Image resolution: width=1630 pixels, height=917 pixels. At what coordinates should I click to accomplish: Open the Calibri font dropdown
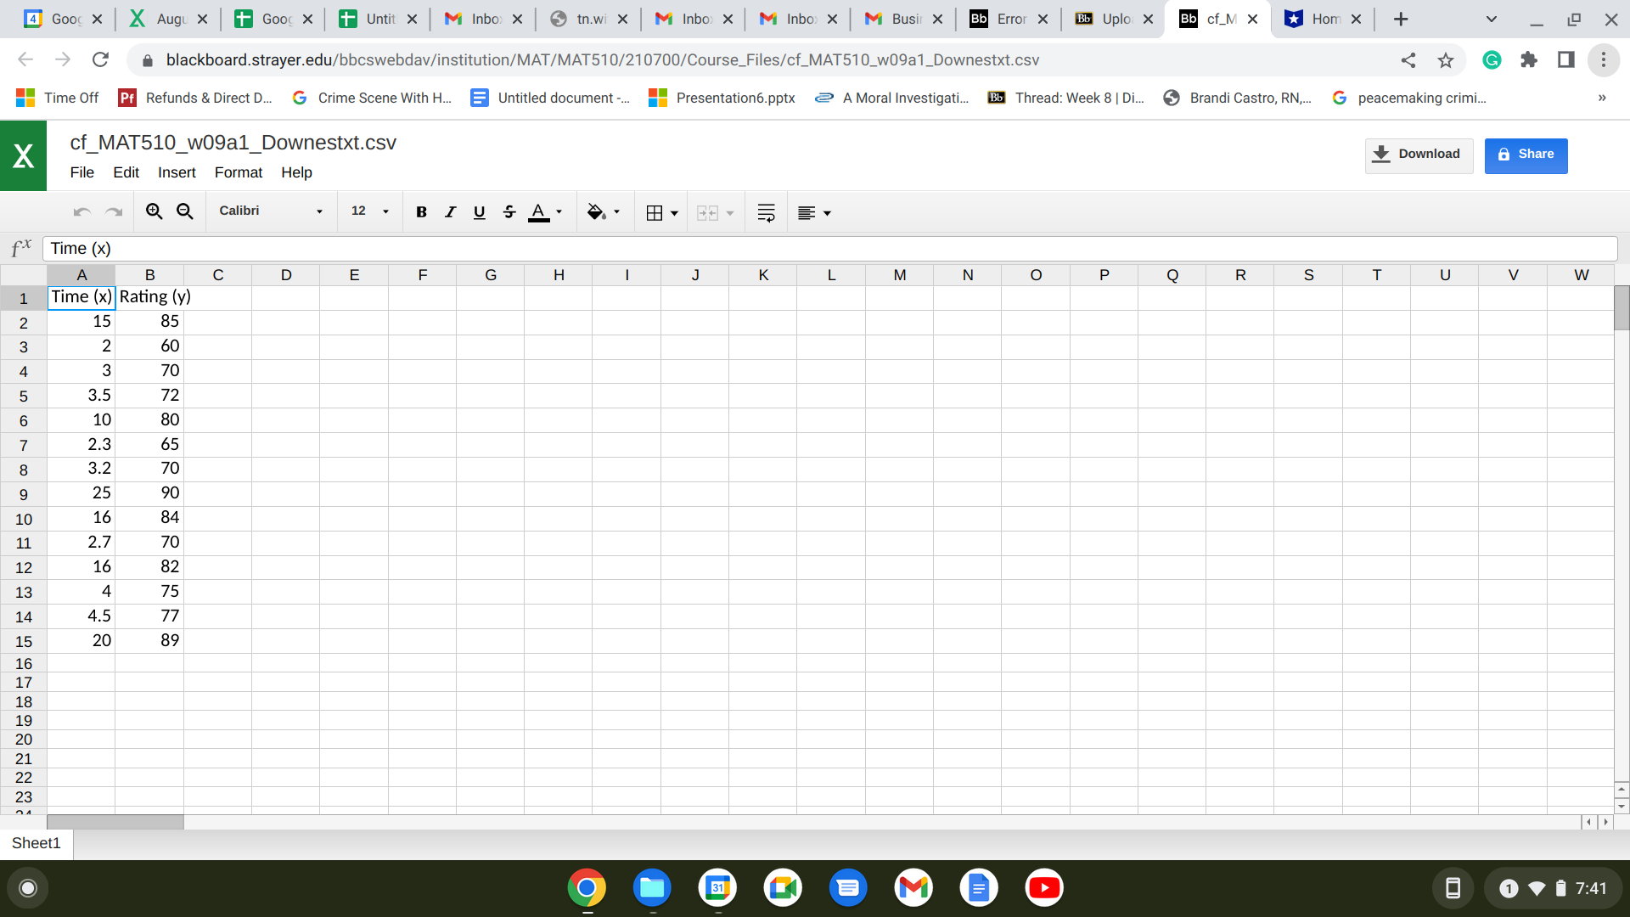coord(271,211)
